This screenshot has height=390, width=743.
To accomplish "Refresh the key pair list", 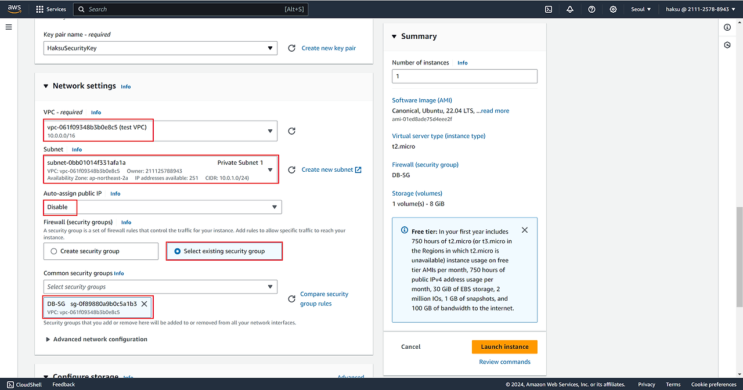I will [x=292, y=48].
